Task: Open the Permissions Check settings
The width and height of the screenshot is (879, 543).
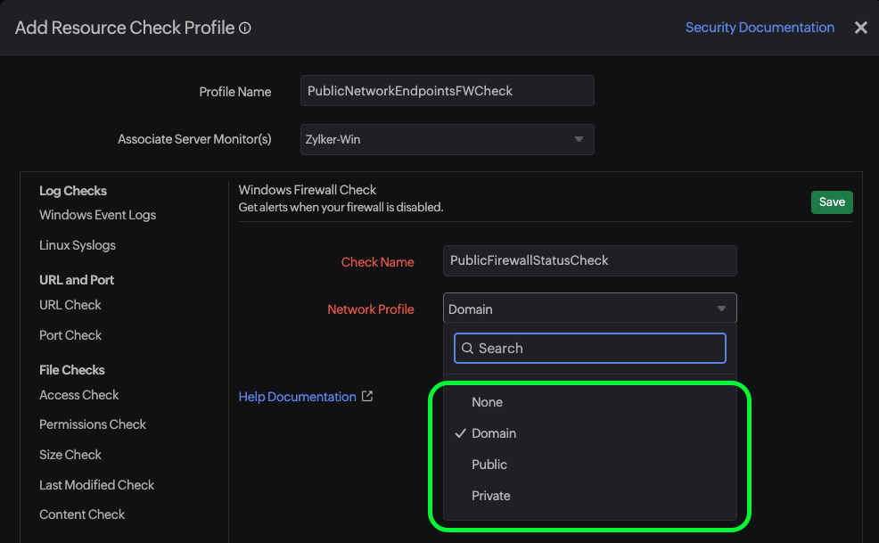Action: pos(93,424)
